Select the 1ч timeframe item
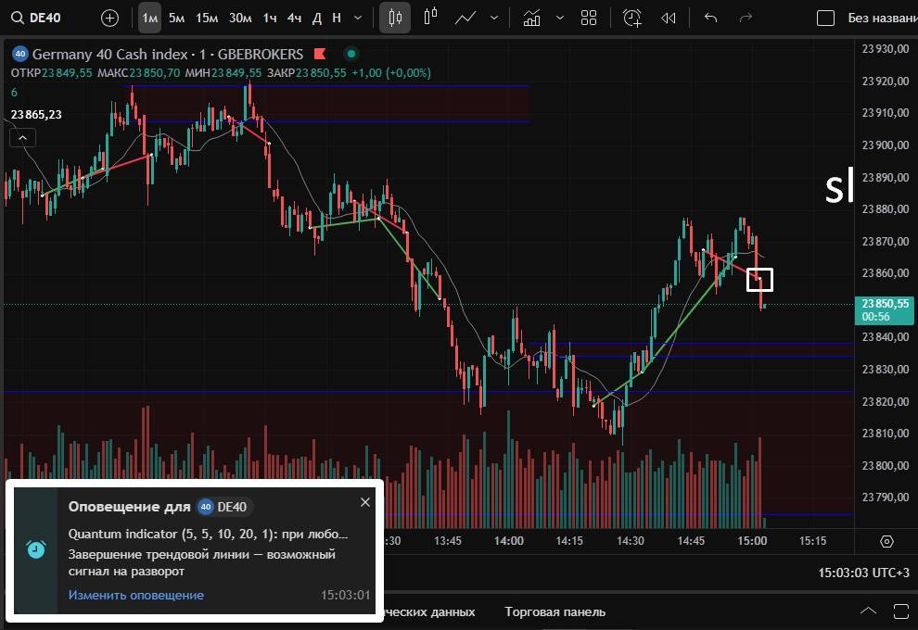918x630 pixels. click(270, 18)
